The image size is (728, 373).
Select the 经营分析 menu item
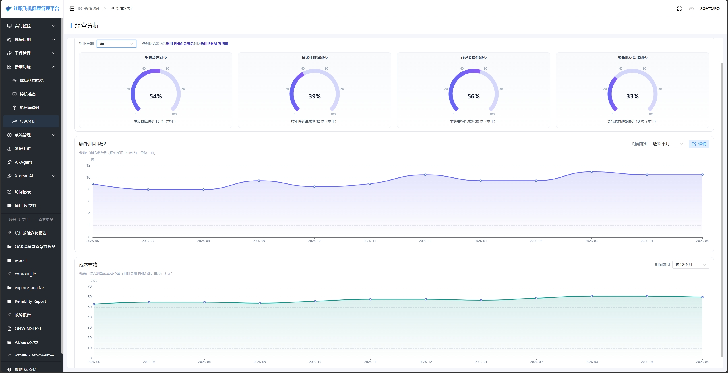point(31,121)
